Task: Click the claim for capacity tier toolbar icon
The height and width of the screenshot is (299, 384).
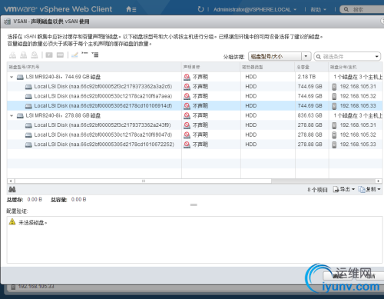Action: (x=24, y=55)
